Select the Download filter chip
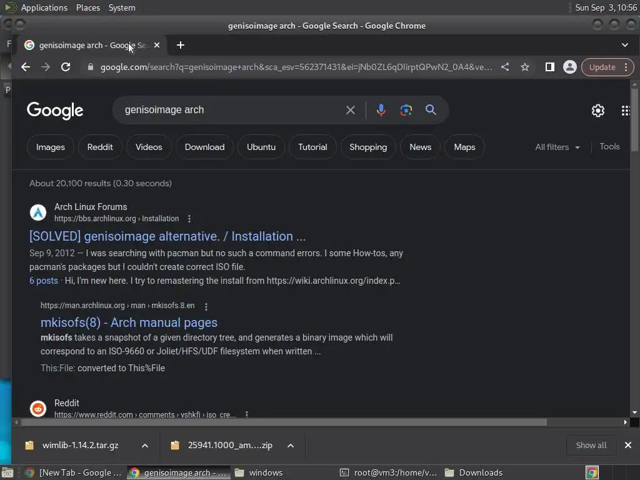The image size is (640, 480). coord(204,147)
